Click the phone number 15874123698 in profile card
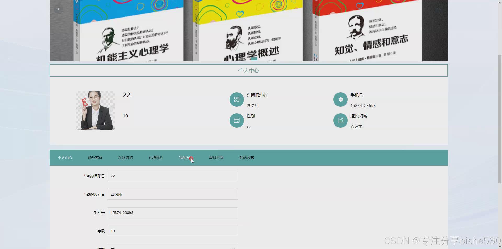Image resolution: width=502 pixels, height=249 pixels. pyautogui.click(x=363, y=105)
